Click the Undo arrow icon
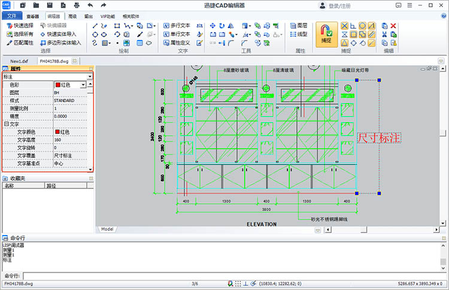449x290 pixels. pos(90,5)
